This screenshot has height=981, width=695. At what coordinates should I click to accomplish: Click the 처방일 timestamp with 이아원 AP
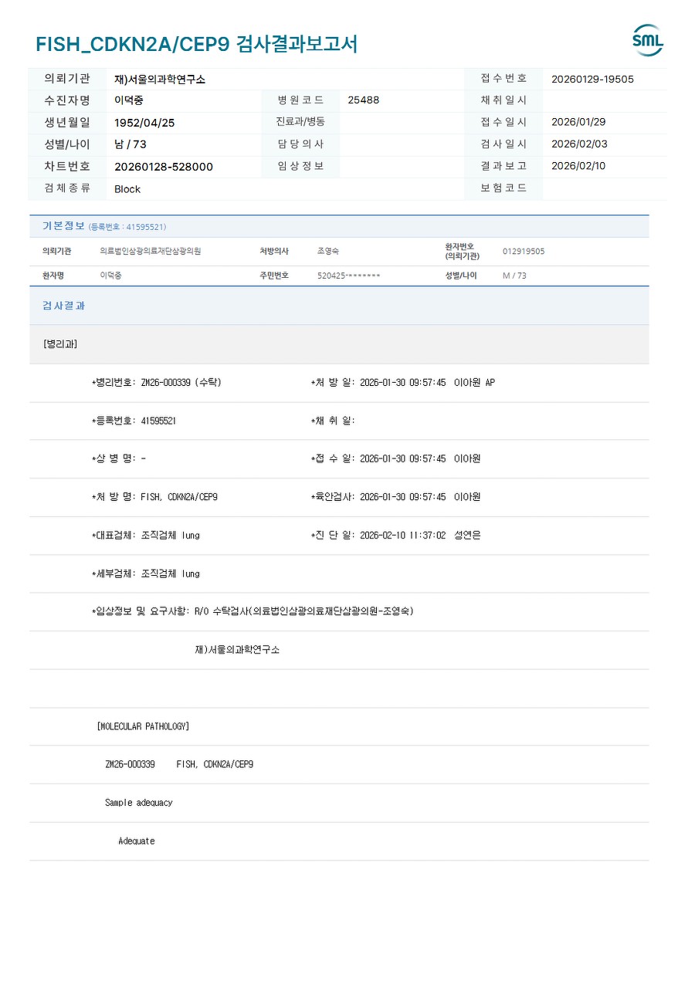point(402,383)
